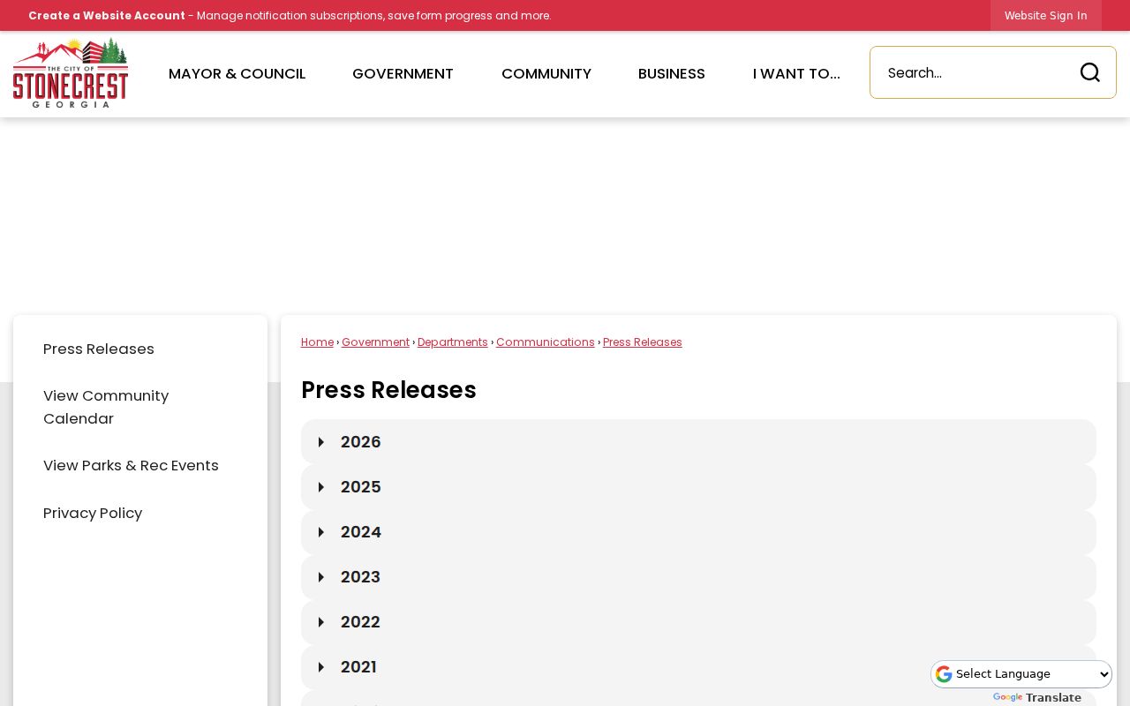Expand the 2024 press releases section
This screenshot has height=706, width=1130.
pyautogui.click(x=698, y=532)
